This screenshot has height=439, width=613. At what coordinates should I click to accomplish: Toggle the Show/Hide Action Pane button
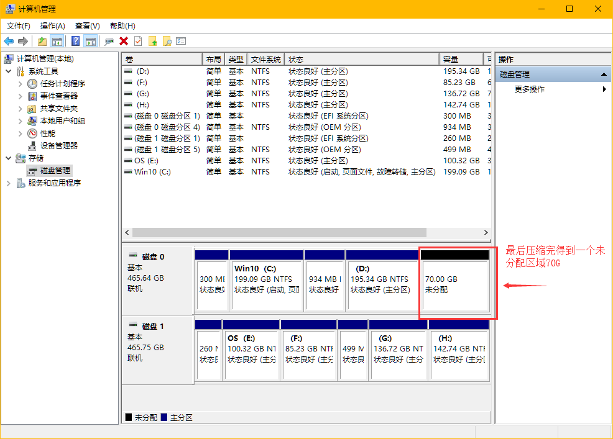(91, 41)
